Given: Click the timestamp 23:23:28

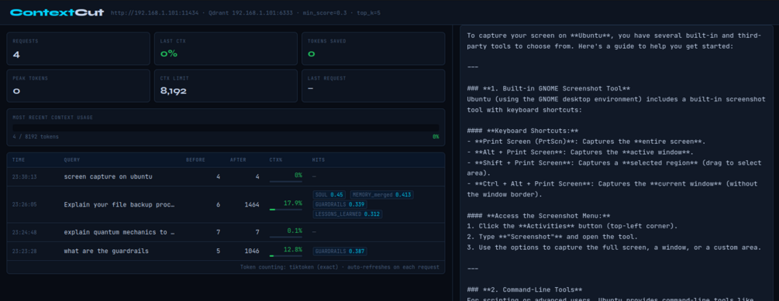Looking at the screenshot, I should pyautogui.click(x=25, y=251).
